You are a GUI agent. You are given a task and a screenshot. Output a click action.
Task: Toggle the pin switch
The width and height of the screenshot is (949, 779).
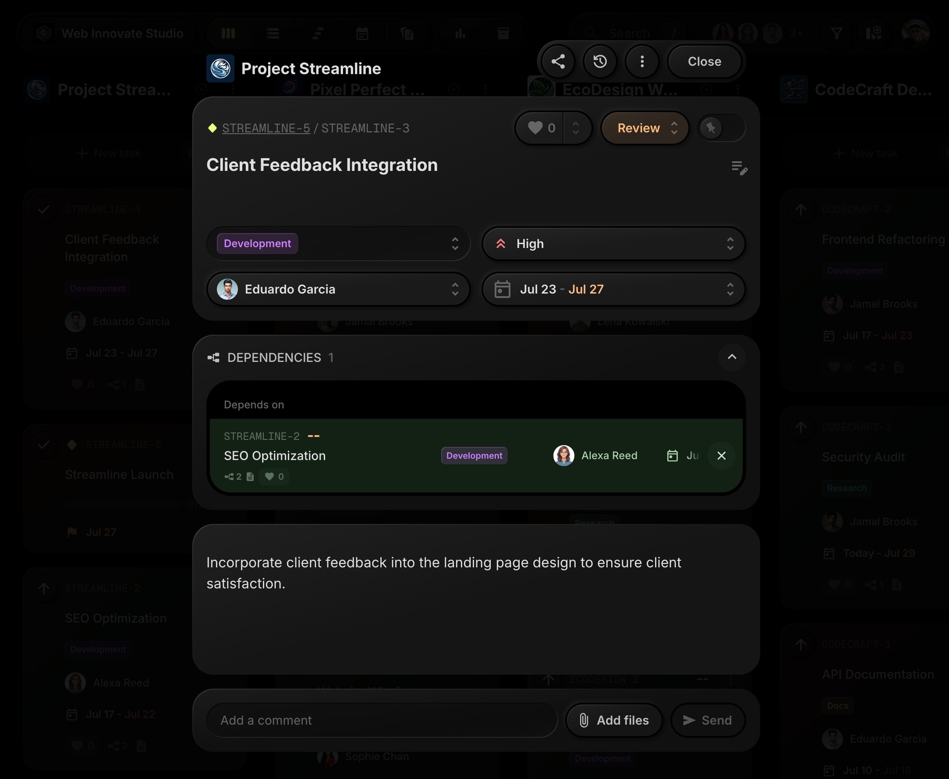(721, 128)
